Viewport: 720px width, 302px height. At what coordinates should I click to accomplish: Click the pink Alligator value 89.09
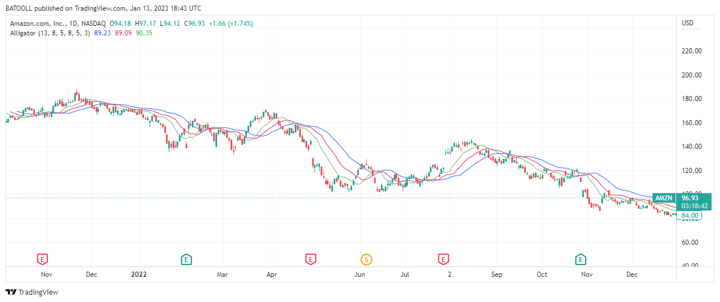point(123,33)
